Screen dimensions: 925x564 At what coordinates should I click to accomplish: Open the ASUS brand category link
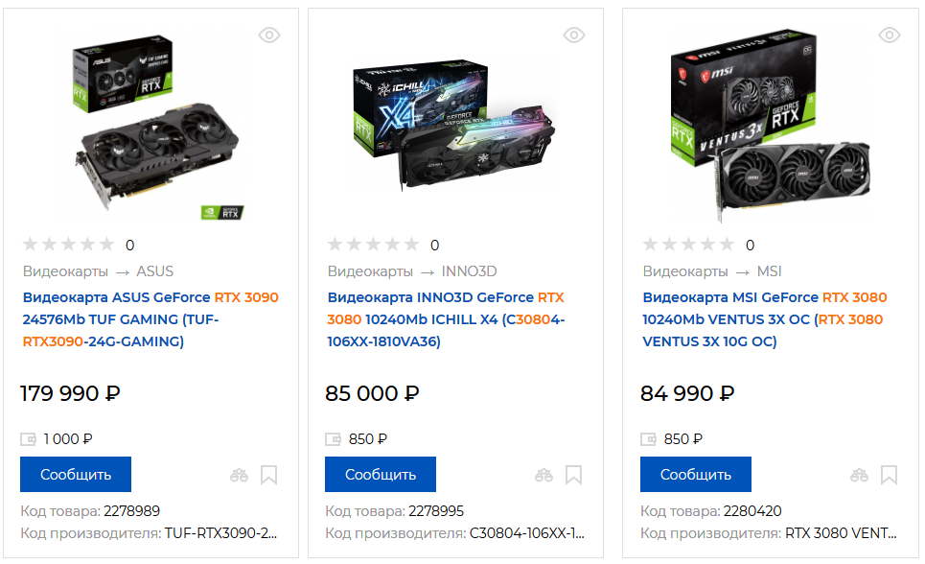click(x=155, y=271)
